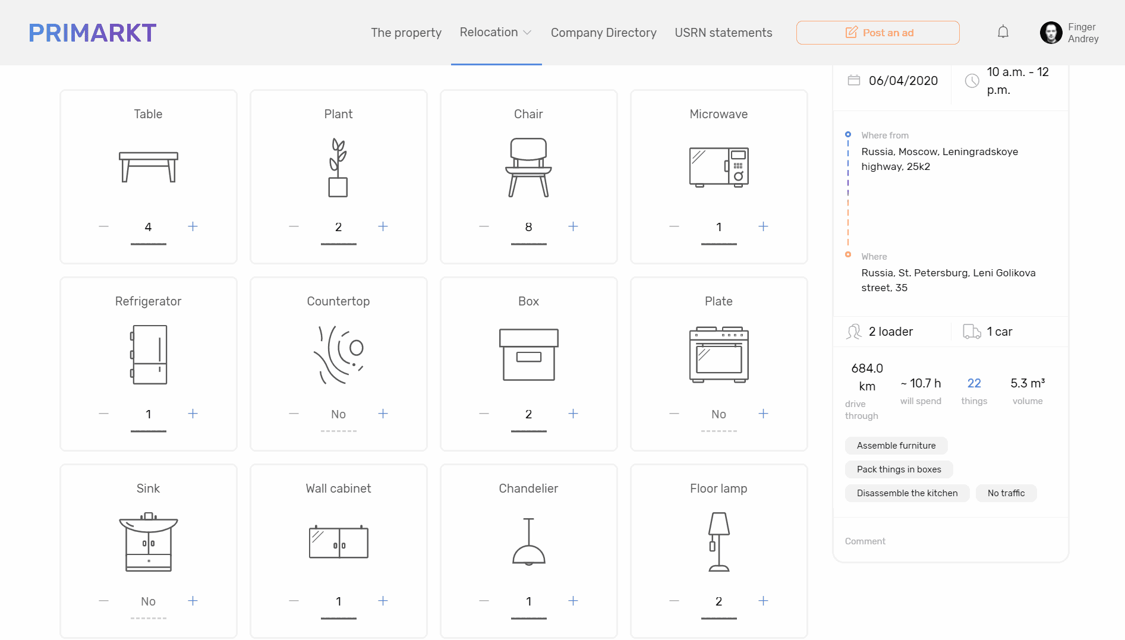Decrease the Table quantity with minus
Image resolution: width=1125 pixels, height=640 pixels.
coord(103,226)
